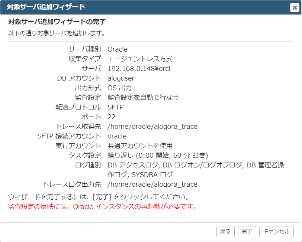
Task: Close the wizard with the X icon
Action: click(x=295, y=8)
